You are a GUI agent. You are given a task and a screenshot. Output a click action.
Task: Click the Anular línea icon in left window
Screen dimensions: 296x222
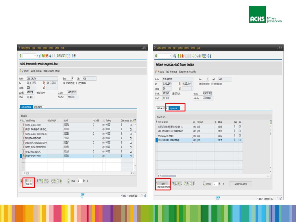coord(26,181)
